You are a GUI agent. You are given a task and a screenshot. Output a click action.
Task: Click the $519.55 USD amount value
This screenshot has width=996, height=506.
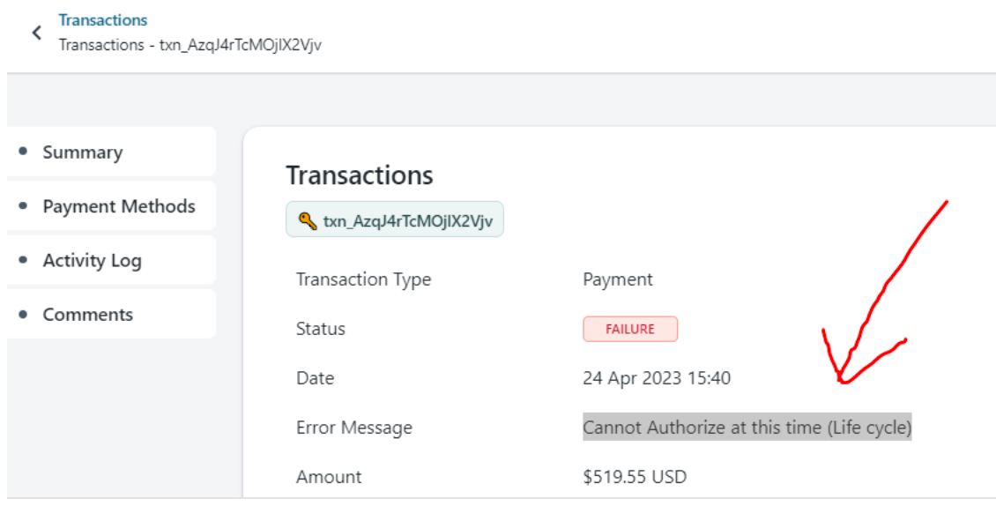[635, 477]
